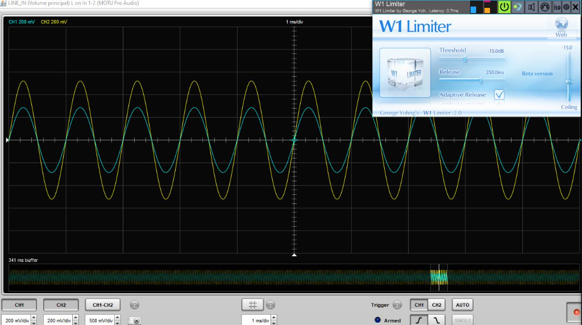Image resolution: width=582 pixels, height=325 pixels.
Task: Increase CH1 volts per division stepper
Action: (34, 318)
